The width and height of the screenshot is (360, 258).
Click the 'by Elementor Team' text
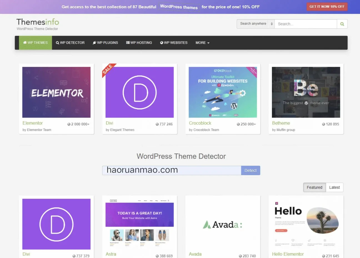point(37,130)
